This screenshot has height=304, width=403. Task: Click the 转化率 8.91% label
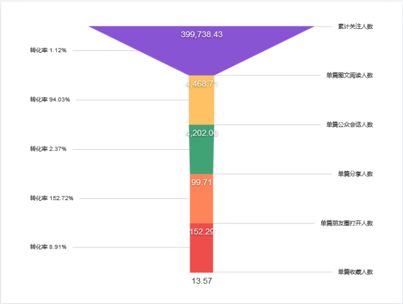tap(48, 247)
